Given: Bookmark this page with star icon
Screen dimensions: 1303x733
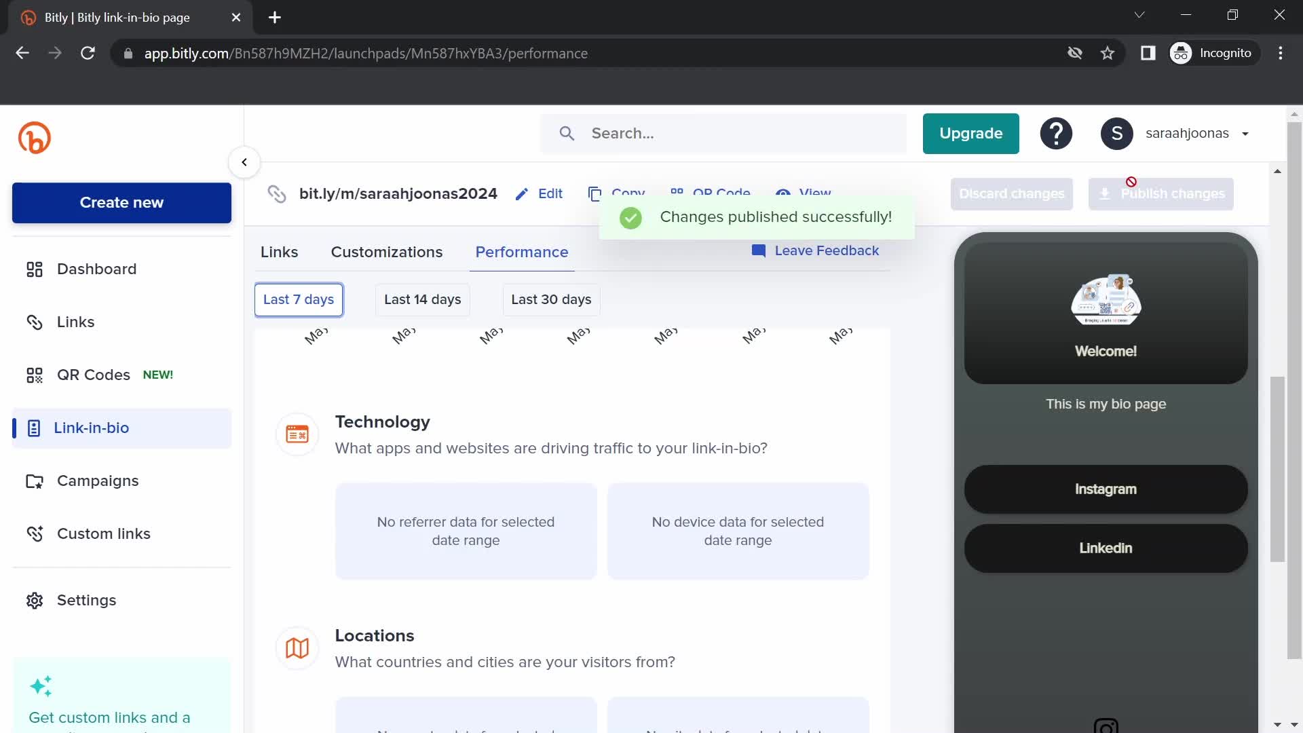Looking at the screenshot, I should [x=1108, y=53].
